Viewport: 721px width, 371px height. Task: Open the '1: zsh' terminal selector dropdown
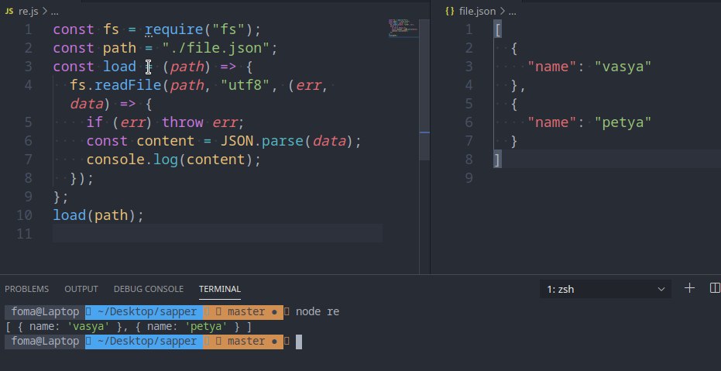coord(606,289)
